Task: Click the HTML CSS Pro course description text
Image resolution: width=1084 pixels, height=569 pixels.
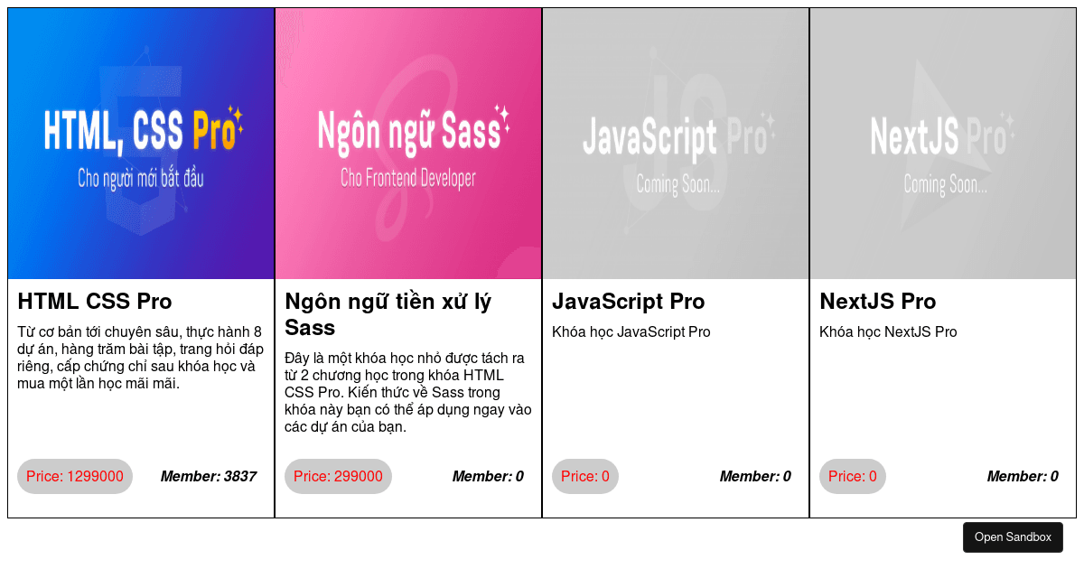Action: [141, 358]
